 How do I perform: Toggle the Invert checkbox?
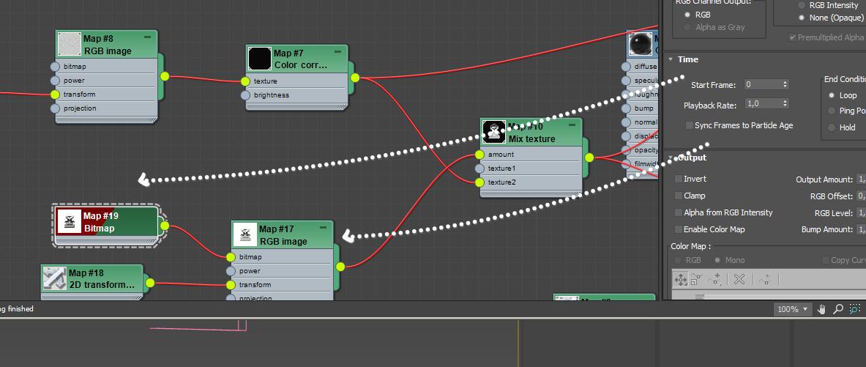coord(678,179)
